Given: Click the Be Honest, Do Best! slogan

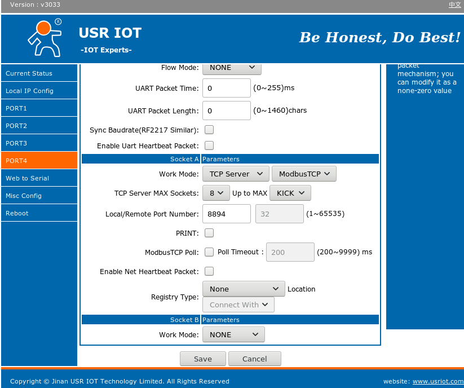Looking at the screenshot, I should pos(380,37).
